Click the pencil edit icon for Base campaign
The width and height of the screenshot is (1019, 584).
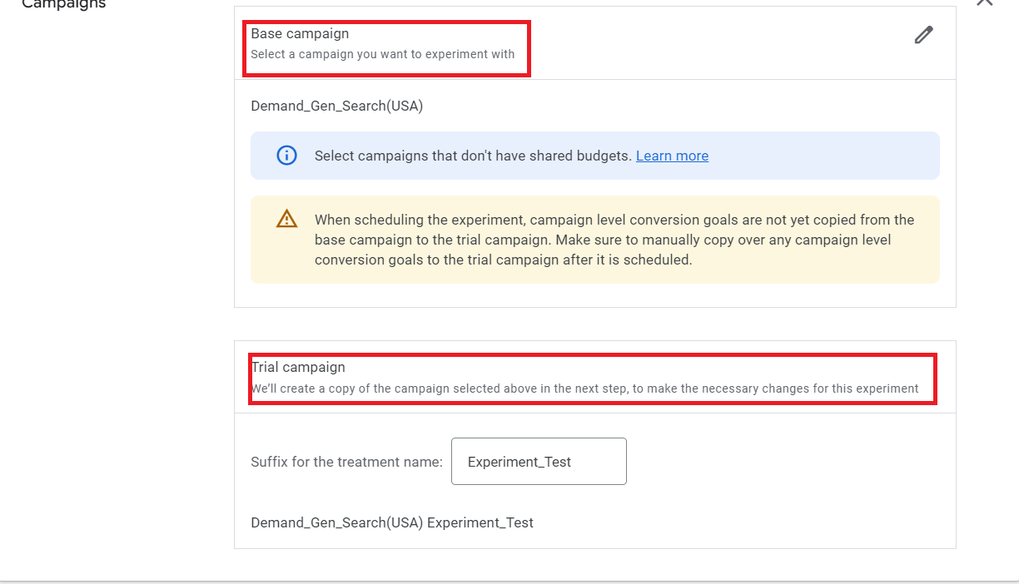tap(923, 35)
